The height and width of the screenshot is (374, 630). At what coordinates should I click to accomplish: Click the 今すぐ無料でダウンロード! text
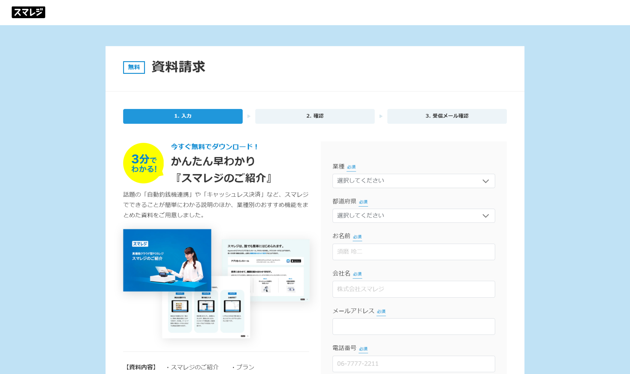click(214, 147)
